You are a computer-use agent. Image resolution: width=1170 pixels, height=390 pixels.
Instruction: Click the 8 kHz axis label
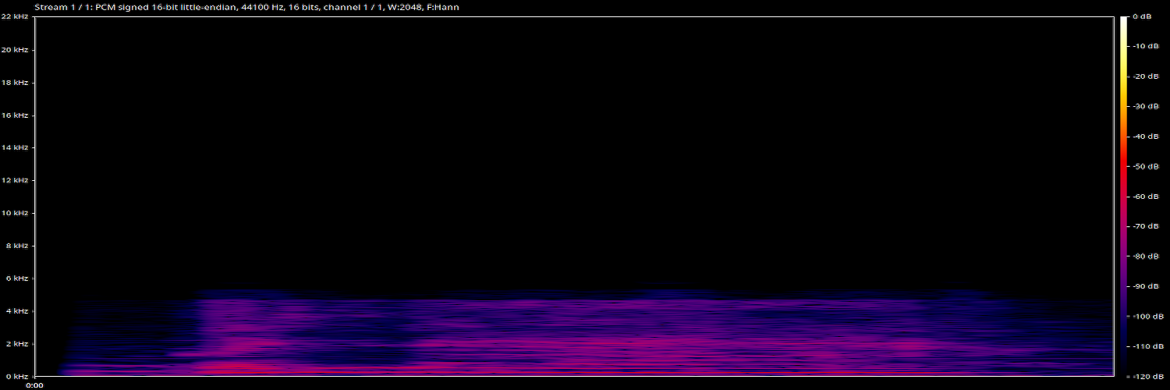tap(17, 246)
